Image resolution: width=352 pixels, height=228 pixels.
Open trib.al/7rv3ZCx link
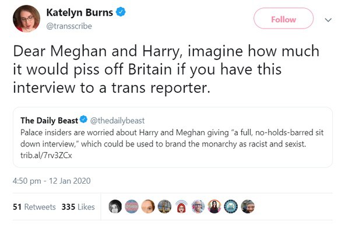(46, 156)
